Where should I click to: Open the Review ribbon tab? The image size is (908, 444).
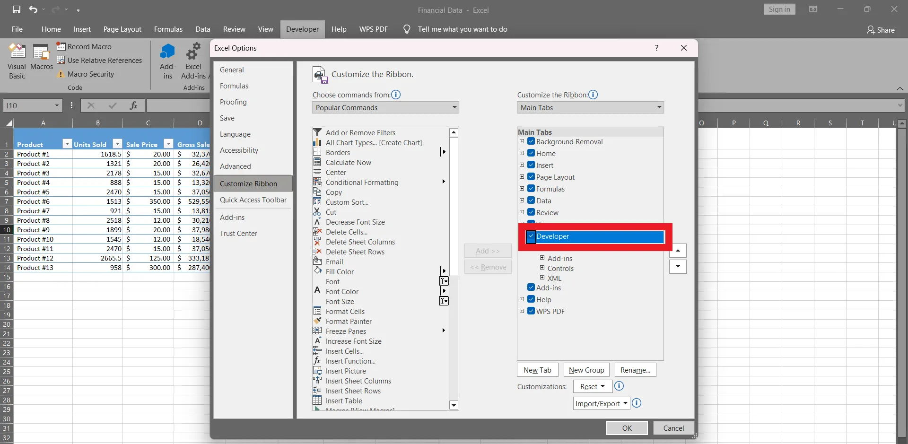tap(234, 29)
